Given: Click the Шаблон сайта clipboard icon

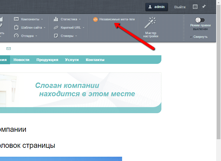Looking at the screenshot, I should click(x=16, y=27).
